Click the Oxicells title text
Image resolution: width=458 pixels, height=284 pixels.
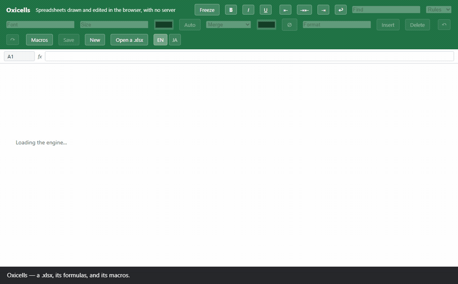[18, 10]
